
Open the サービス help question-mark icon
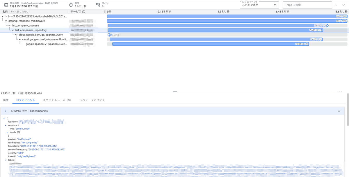[83, 12]
